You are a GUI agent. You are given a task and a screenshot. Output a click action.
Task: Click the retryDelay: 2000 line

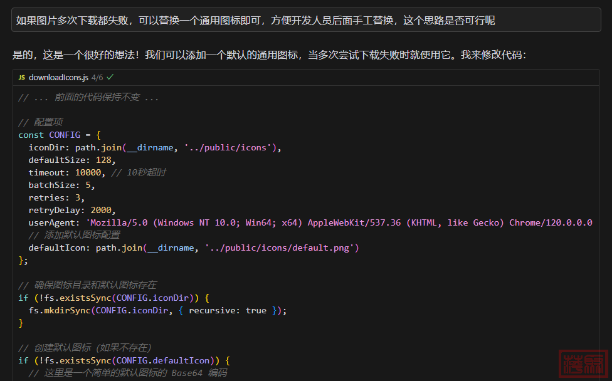[72, 210]
